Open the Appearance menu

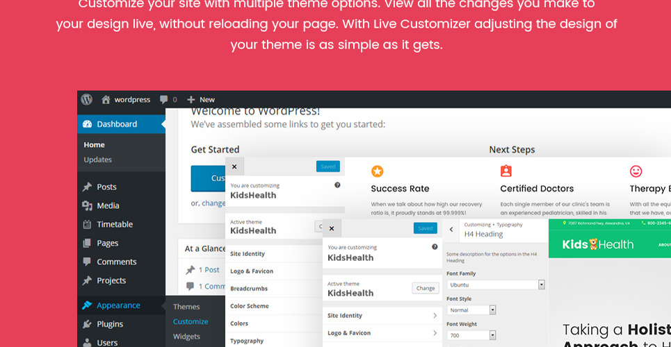click(x=121, y=305)
